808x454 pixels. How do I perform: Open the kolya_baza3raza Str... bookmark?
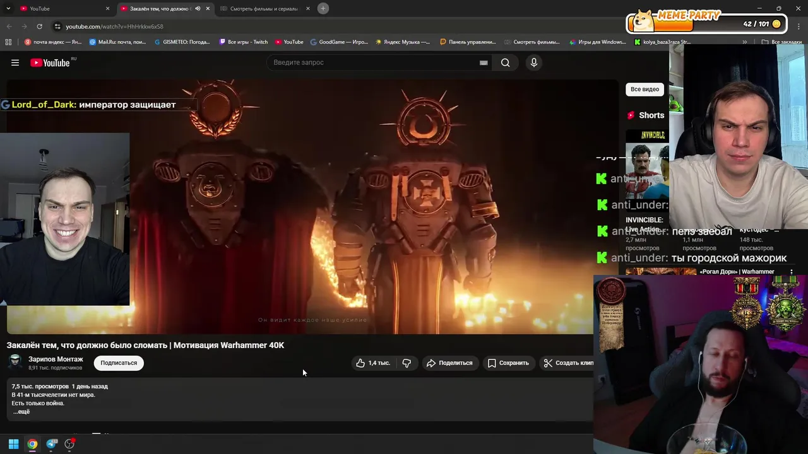662,42
